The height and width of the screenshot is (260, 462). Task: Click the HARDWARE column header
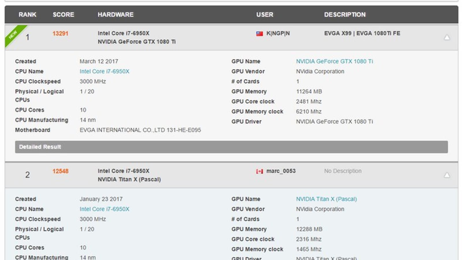(x=115, y=14)
